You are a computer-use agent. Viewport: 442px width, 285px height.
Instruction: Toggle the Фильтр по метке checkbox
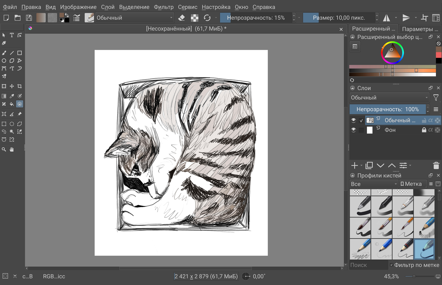click(x=391, y=265)
